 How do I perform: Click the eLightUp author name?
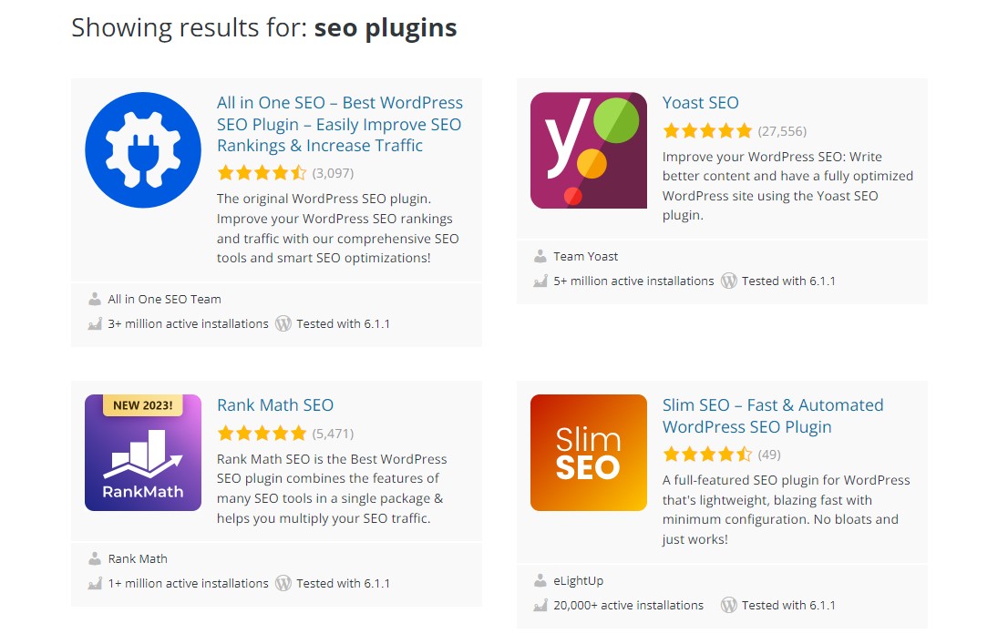point(579,580)
